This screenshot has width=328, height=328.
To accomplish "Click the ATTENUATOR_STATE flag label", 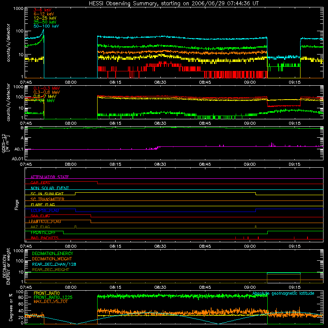I will tap(50, 177).
